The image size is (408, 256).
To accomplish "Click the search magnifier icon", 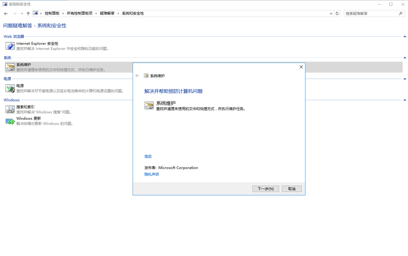I will pos(400,14).
